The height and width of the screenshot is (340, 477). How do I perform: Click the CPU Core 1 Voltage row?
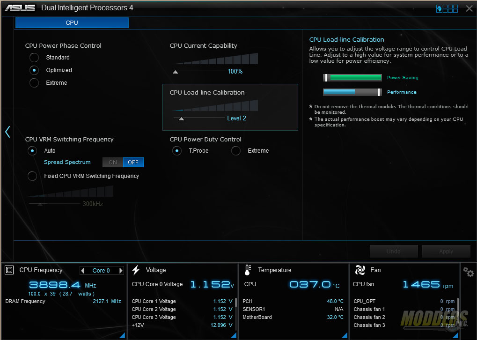(182, 301)
